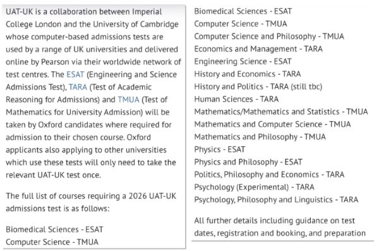Viewport: 379px width, 251px height.
Task: Click 'Human Sciences - TARA' entry
Action: (x=236, y=99)
